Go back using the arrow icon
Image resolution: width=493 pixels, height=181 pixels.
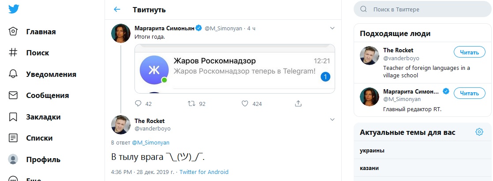(x=117, y=9)
